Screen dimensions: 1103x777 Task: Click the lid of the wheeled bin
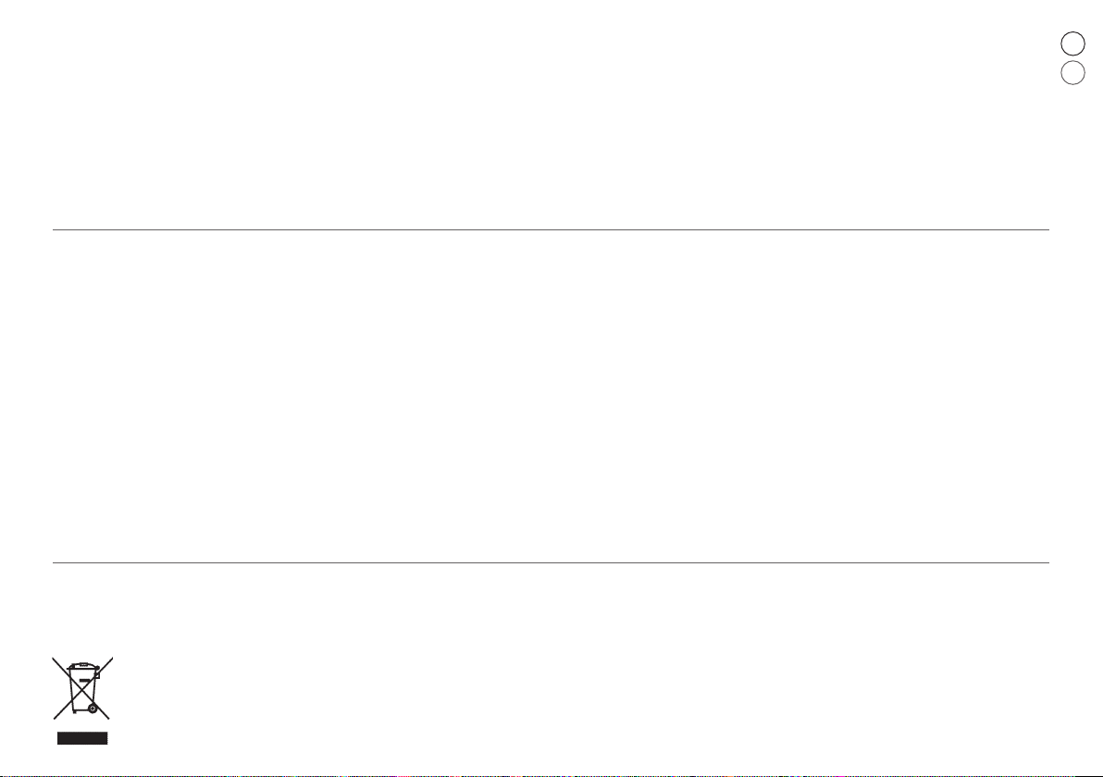pyautogui.click(x=82, y=665)
